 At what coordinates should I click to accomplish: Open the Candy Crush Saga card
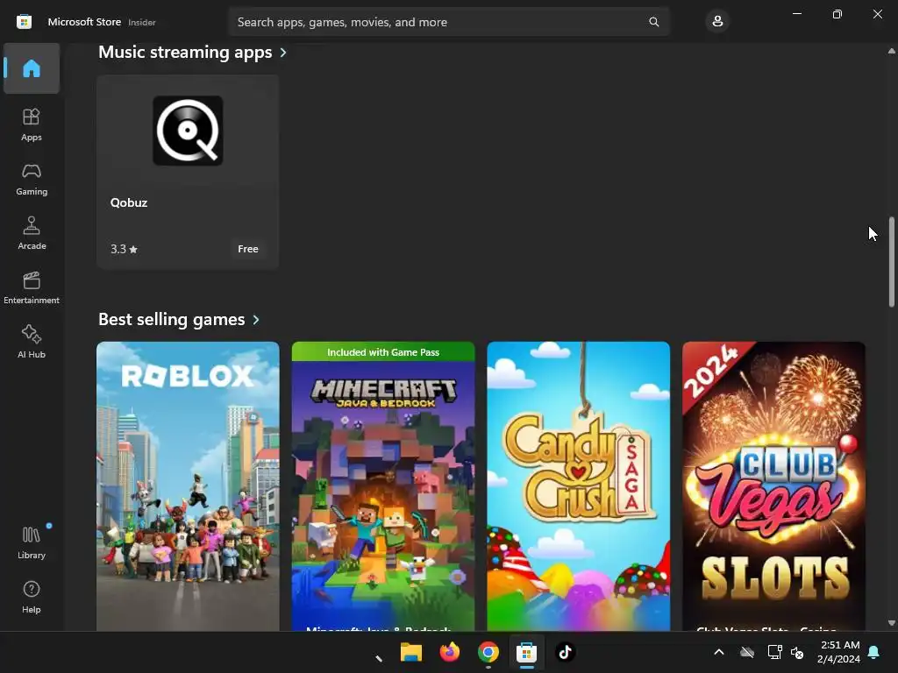tap(579, 486)
